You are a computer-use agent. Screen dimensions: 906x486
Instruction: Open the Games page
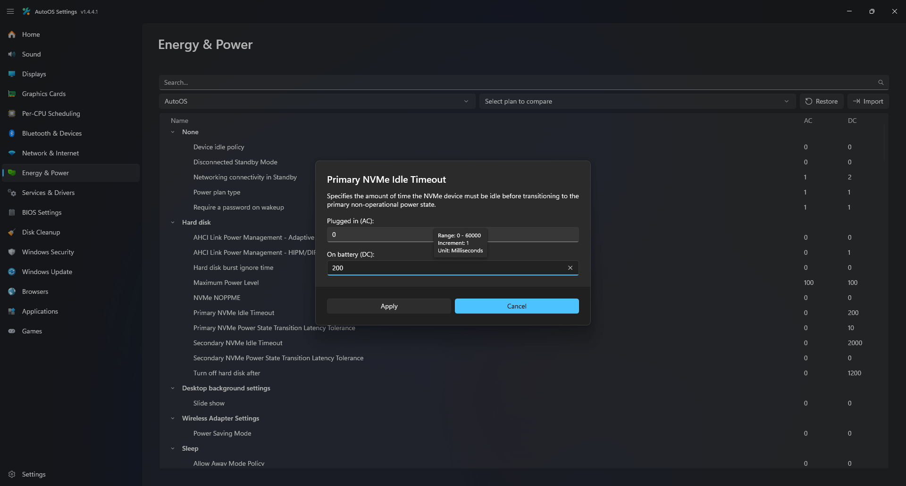pyautogui.click(x=71, y=331)
